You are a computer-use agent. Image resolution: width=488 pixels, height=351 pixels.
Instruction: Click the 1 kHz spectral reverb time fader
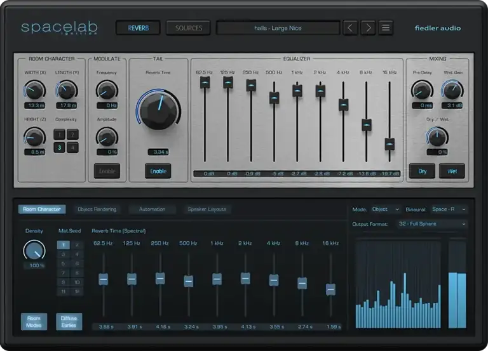pyautogui.click(x=217, y=279)
